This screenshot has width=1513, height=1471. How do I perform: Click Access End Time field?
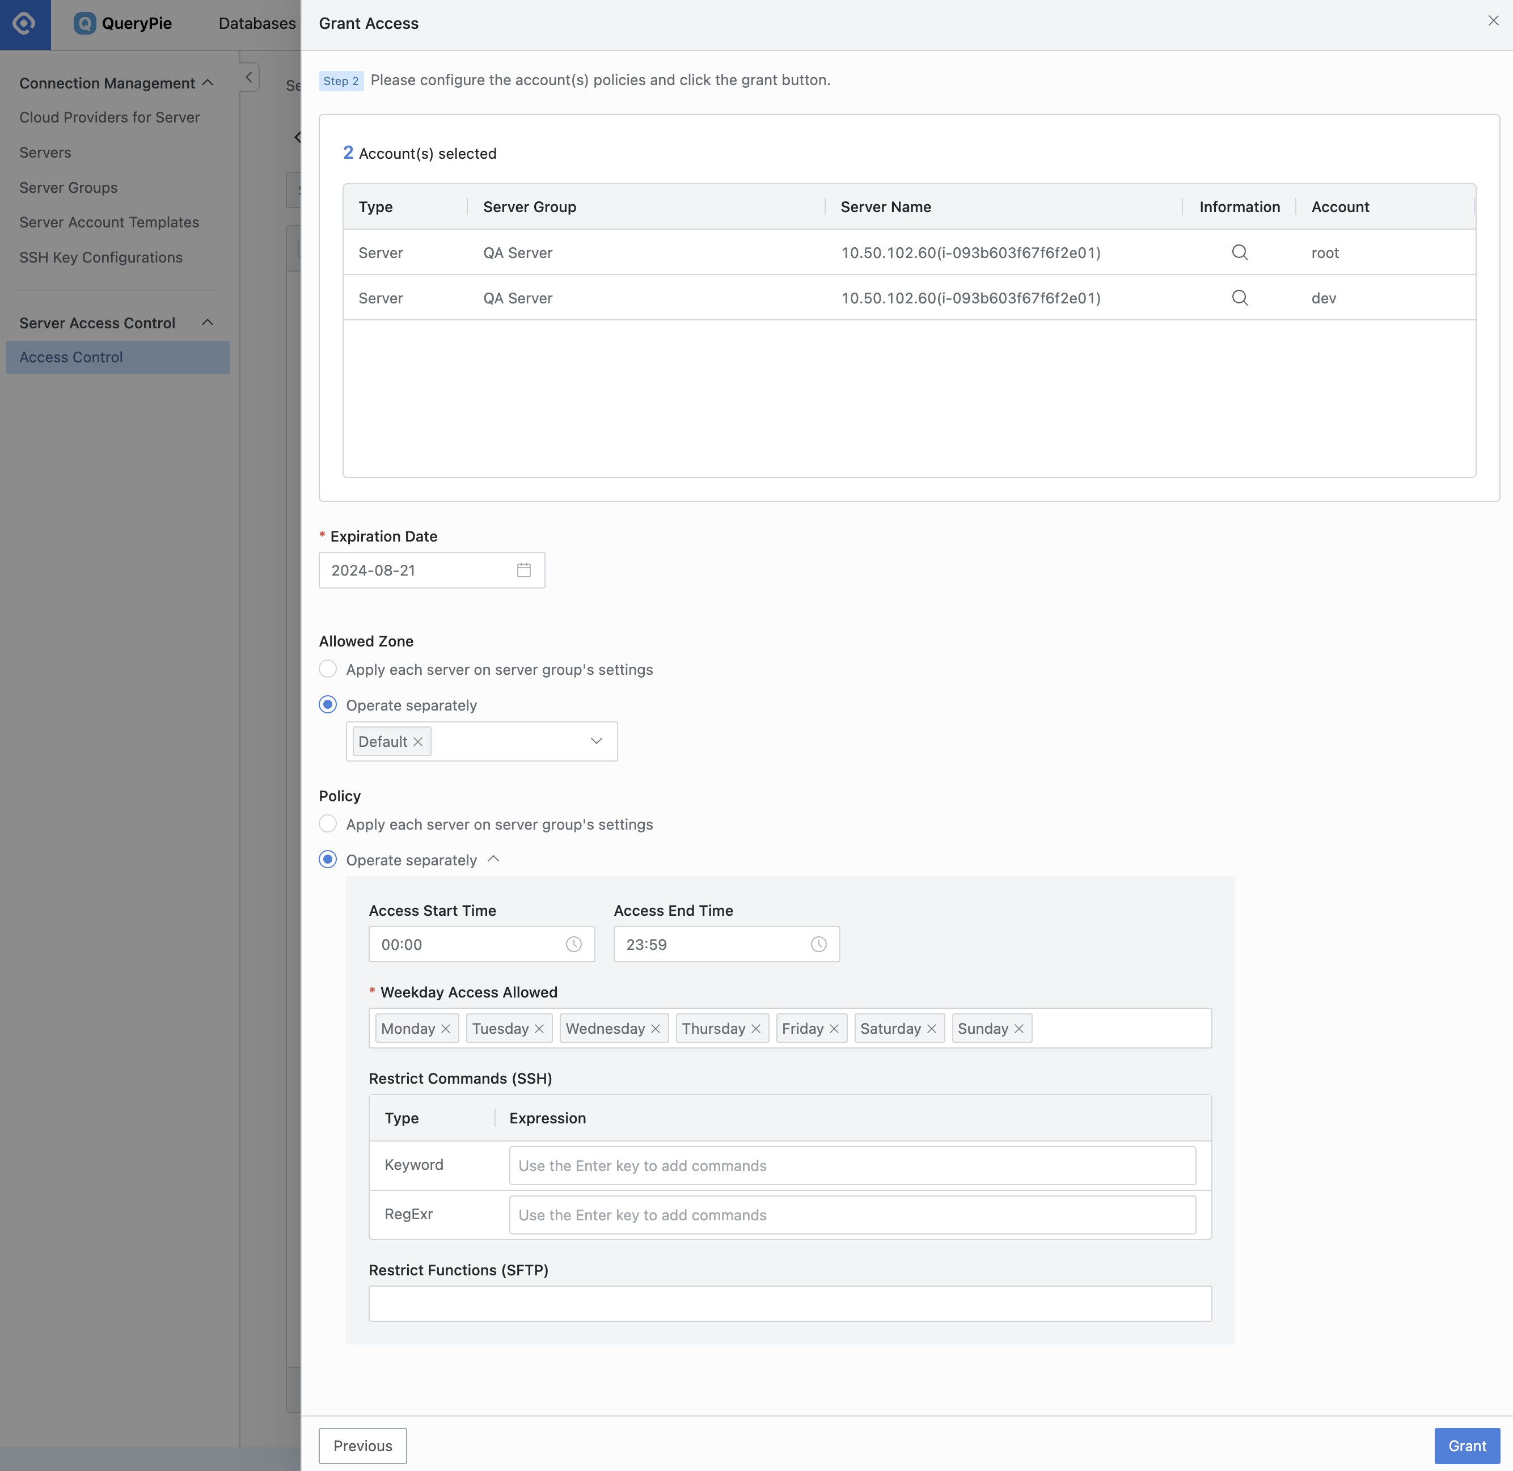point(726,944)
